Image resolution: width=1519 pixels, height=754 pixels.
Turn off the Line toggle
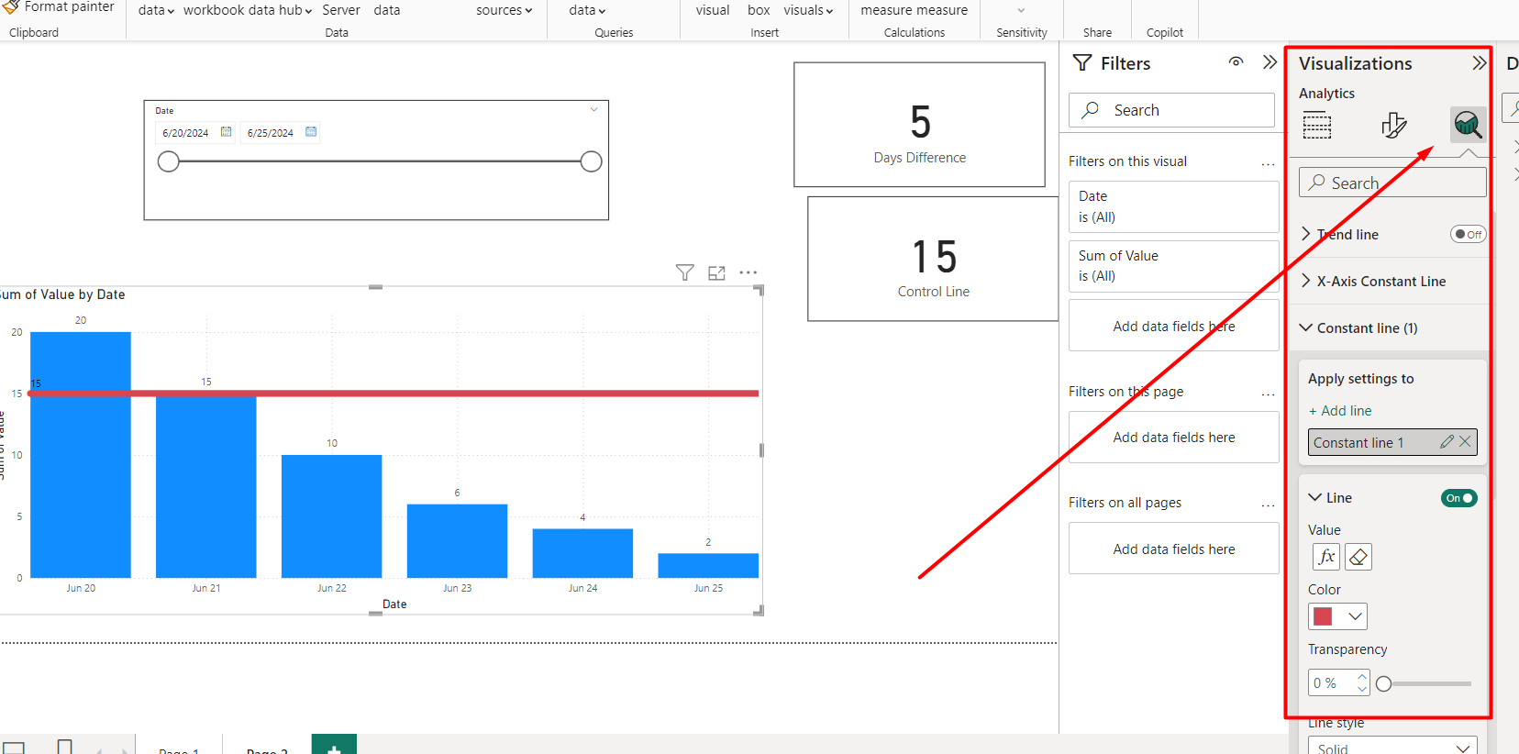pos(1459,498)
